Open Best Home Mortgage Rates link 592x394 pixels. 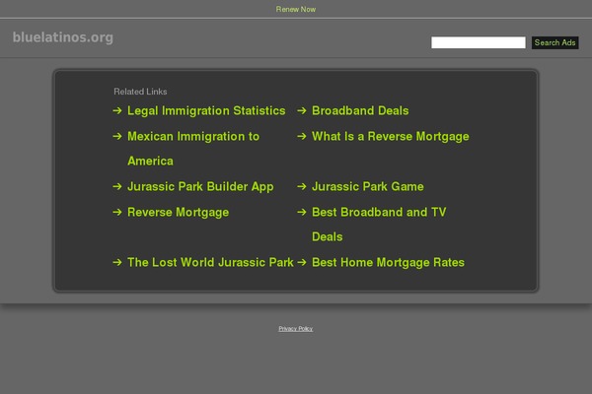(x=388, y=262)
